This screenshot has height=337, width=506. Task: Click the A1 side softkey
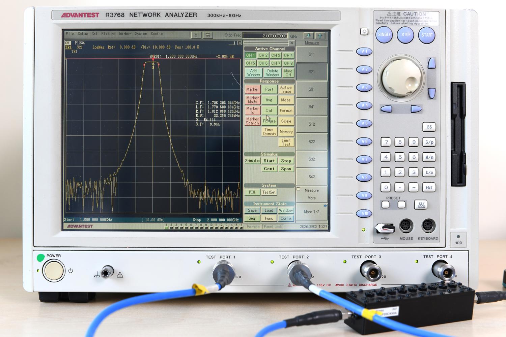(x=364, y=52)
